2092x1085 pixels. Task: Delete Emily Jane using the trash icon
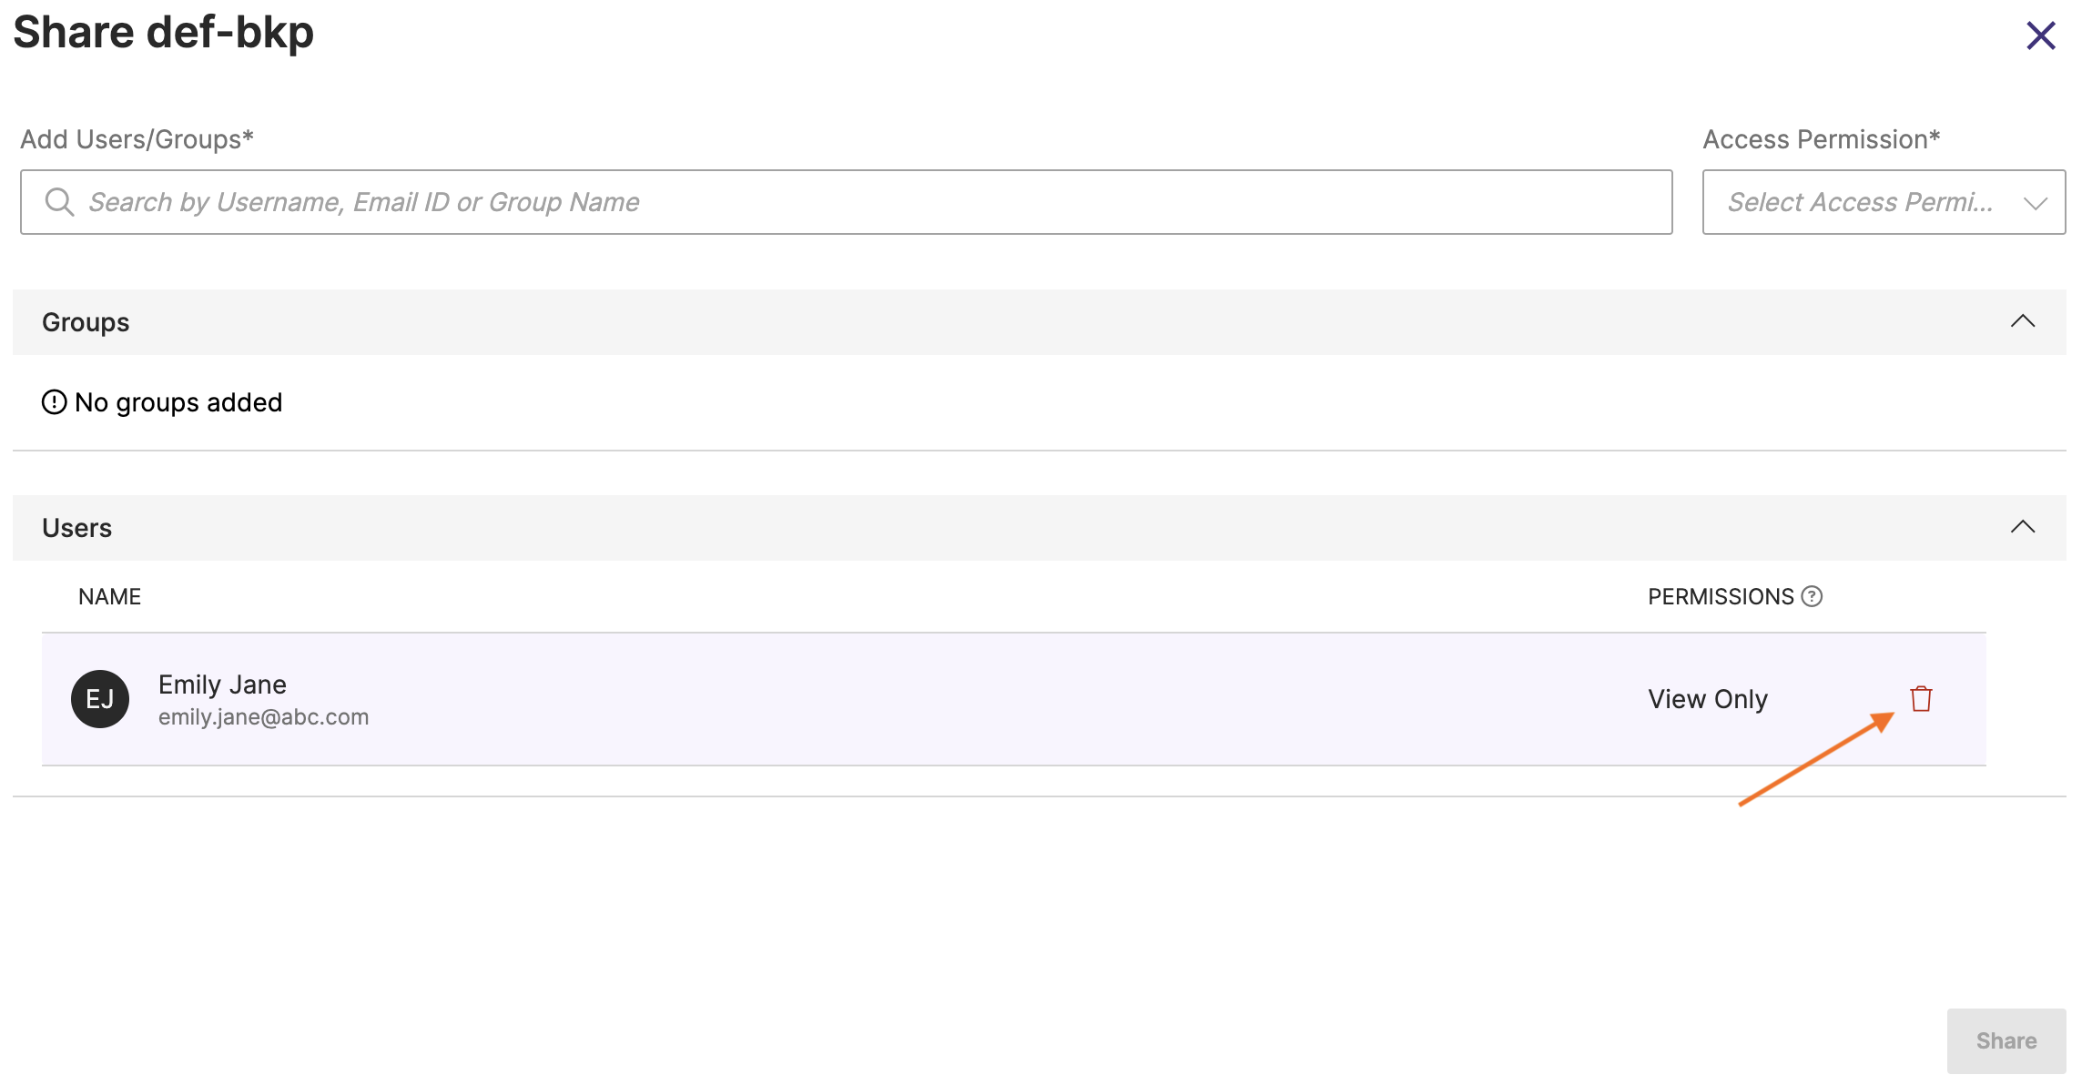tap(1921, 699)
